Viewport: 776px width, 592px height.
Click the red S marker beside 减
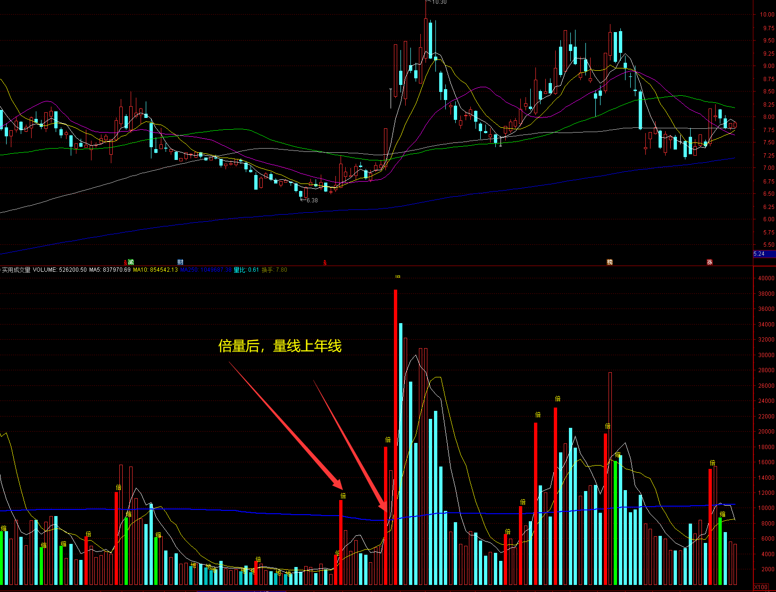[125, 262]
